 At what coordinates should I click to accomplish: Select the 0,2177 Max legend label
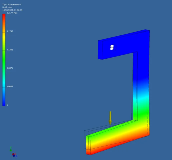[x=11, y=13]
